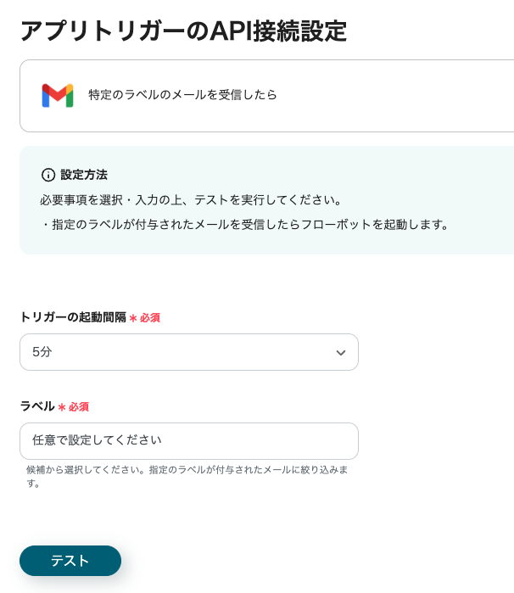Select the 特定のラベルのメールを受信したら trigger title

click(182, 95)
